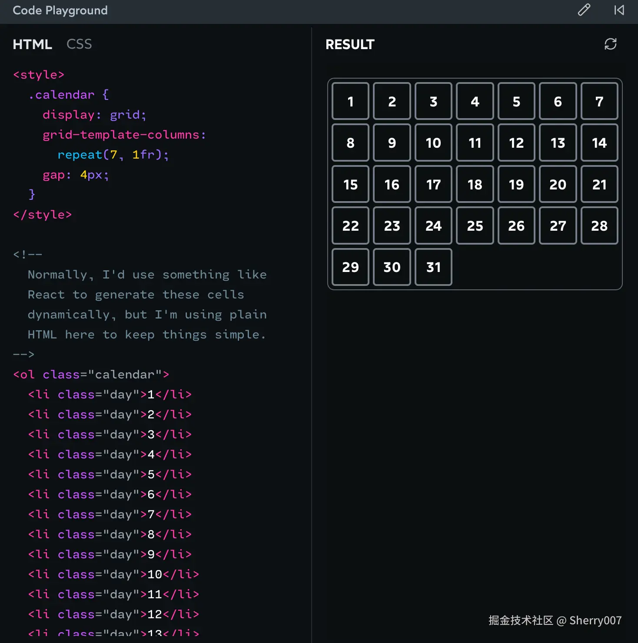Click calendar day 6 cell
The width and height of the screenshot is (638, 643).
pos(558,101)
